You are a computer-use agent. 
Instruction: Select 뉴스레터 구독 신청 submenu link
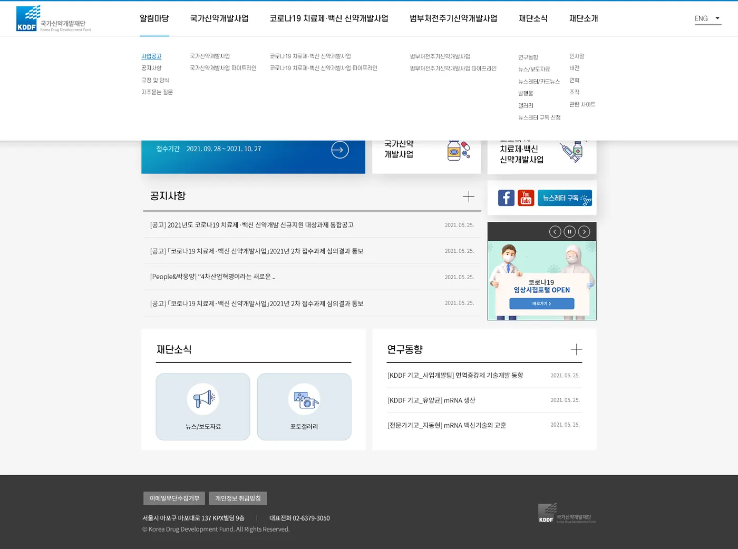click(539, 117)
